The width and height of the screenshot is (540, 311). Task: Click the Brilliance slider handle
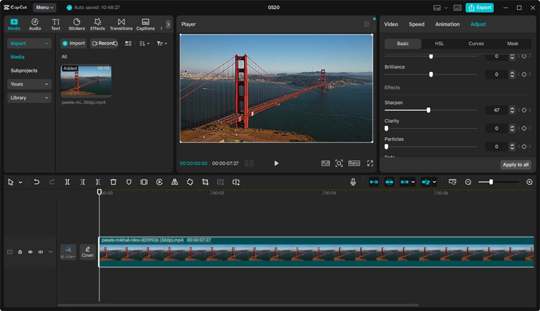click(x=431, y=74)
